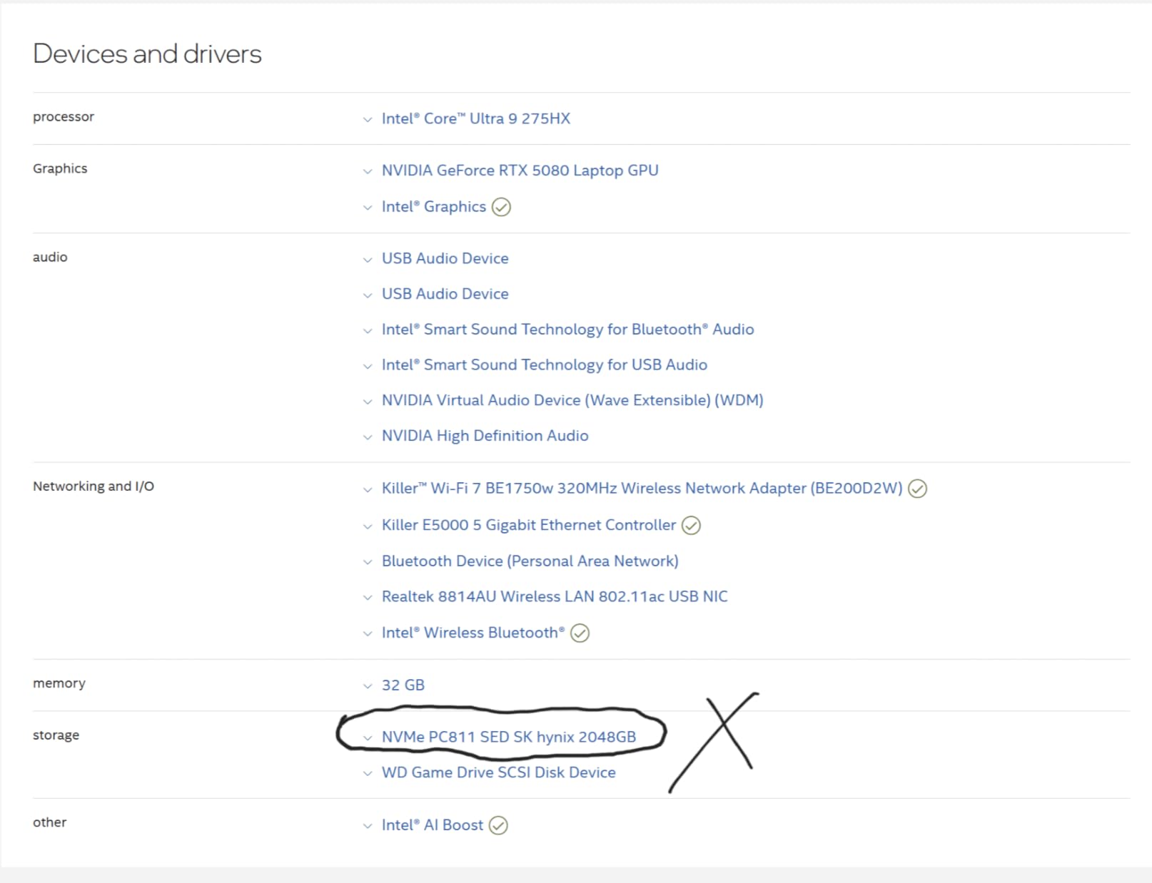This screenshot has height=883, width=1152.
Task: Click the Graphics category label
Action: coord(60,169)
